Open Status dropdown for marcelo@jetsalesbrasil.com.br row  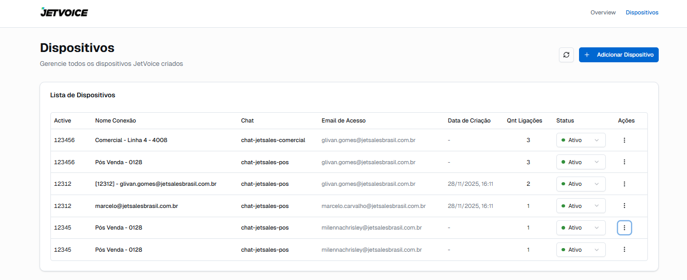[x=581, y=206]
